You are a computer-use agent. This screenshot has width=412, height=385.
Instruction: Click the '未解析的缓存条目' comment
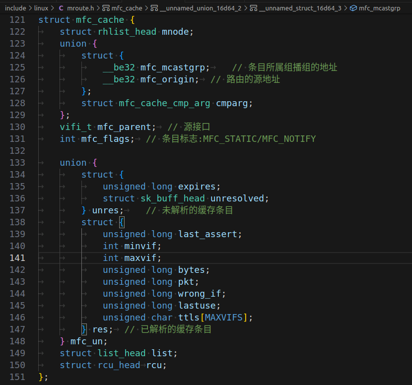click(x=198, y=210)
